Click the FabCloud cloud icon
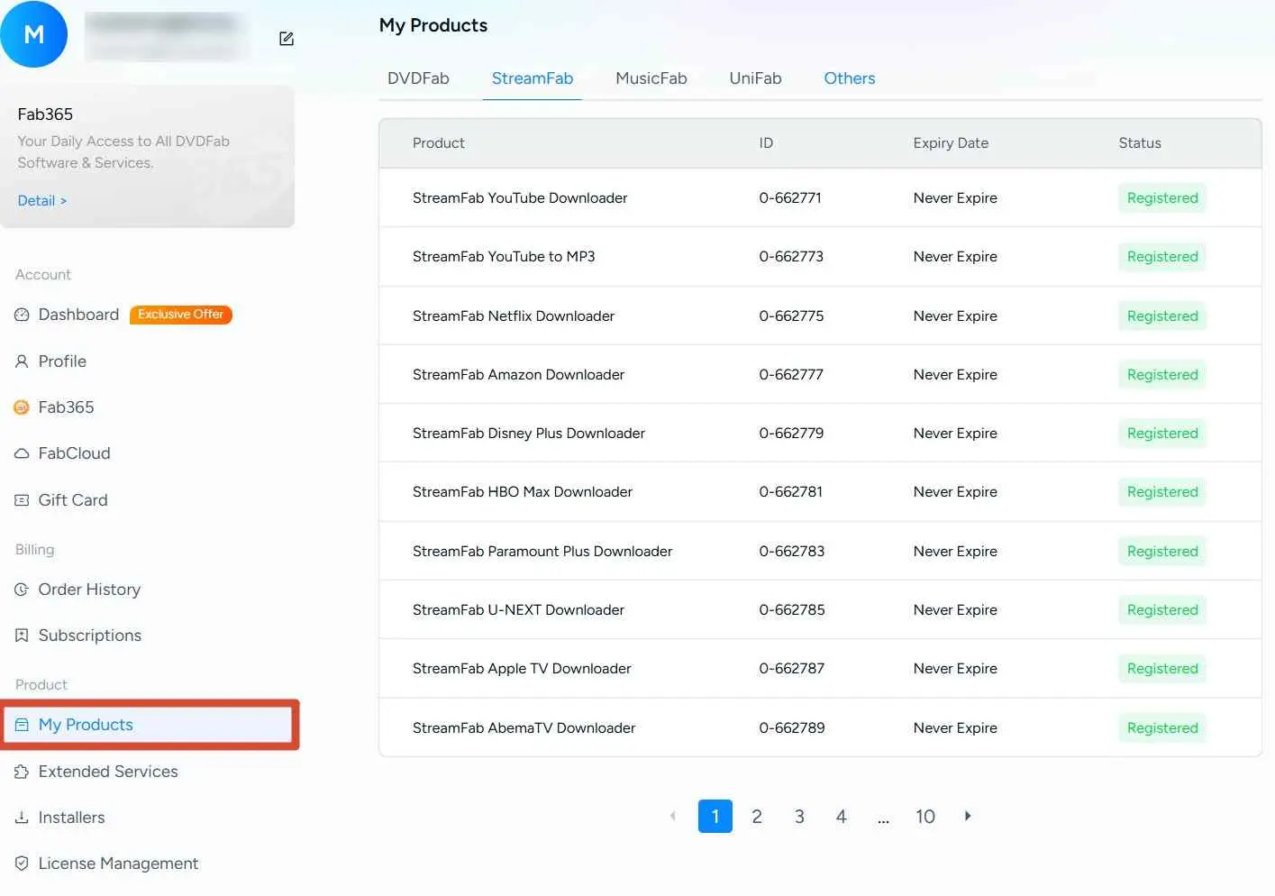The height and width of the screenshot is (896, 1275). click(x=22, y=453)
